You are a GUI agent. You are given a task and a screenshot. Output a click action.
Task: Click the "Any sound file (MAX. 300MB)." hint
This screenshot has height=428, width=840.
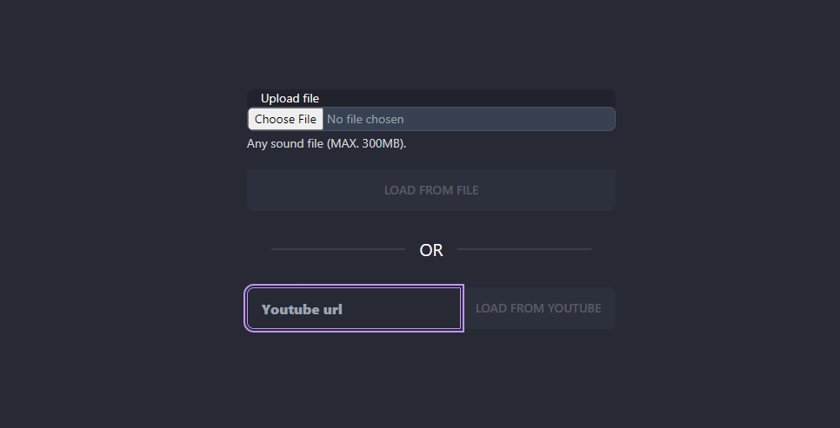coord(327,143)
